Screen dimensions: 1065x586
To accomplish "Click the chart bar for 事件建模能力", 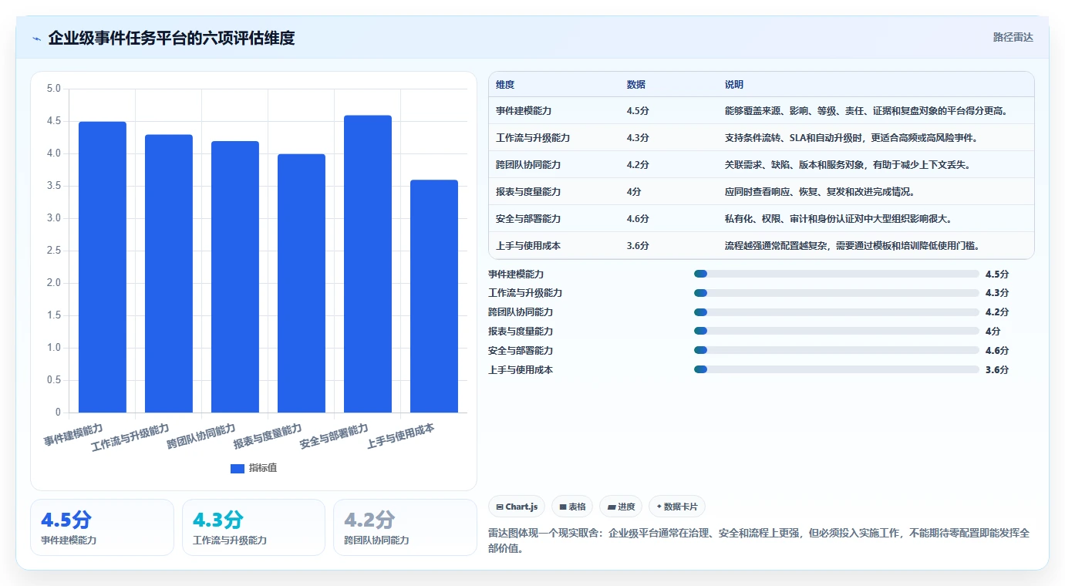I will tap(103, 267).
